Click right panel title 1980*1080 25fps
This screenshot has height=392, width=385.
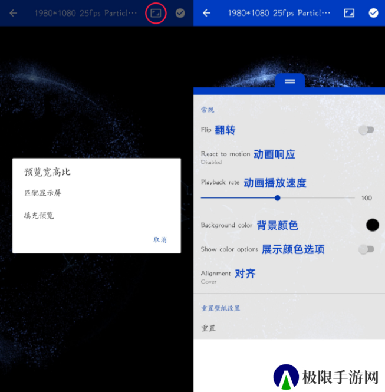(279, 13)
